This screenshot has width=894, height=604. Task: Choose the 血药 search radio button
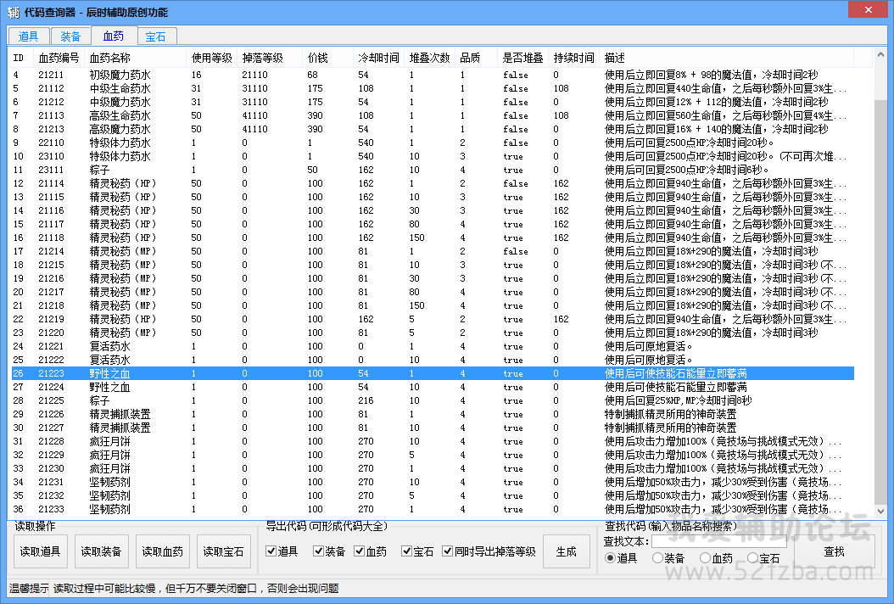(x=706, y=558)
